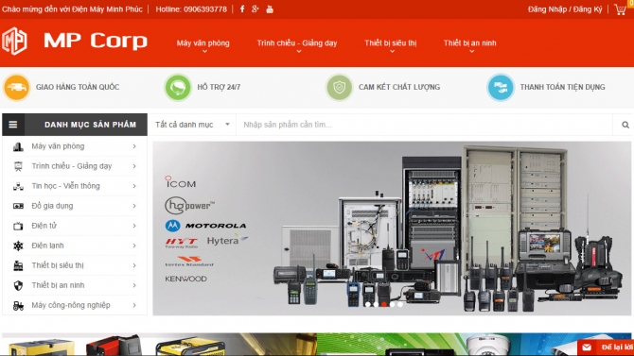Click the Thiết bị an ninh shield icon

coord(18,285)
